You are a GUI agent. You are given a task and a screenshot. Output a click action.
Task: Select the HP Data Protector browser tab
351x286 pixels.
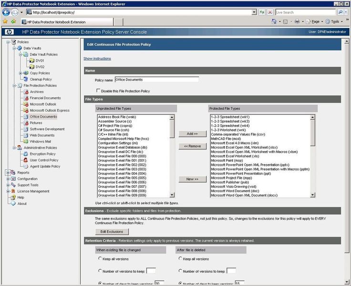coord(67,22)
